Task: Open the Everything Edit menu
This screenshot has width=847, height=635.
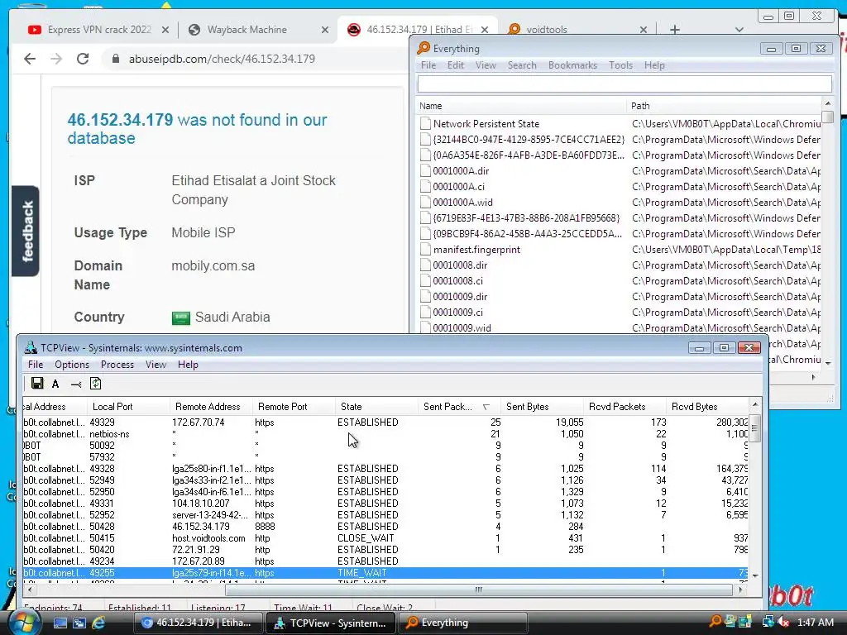Action: point(456,65)
